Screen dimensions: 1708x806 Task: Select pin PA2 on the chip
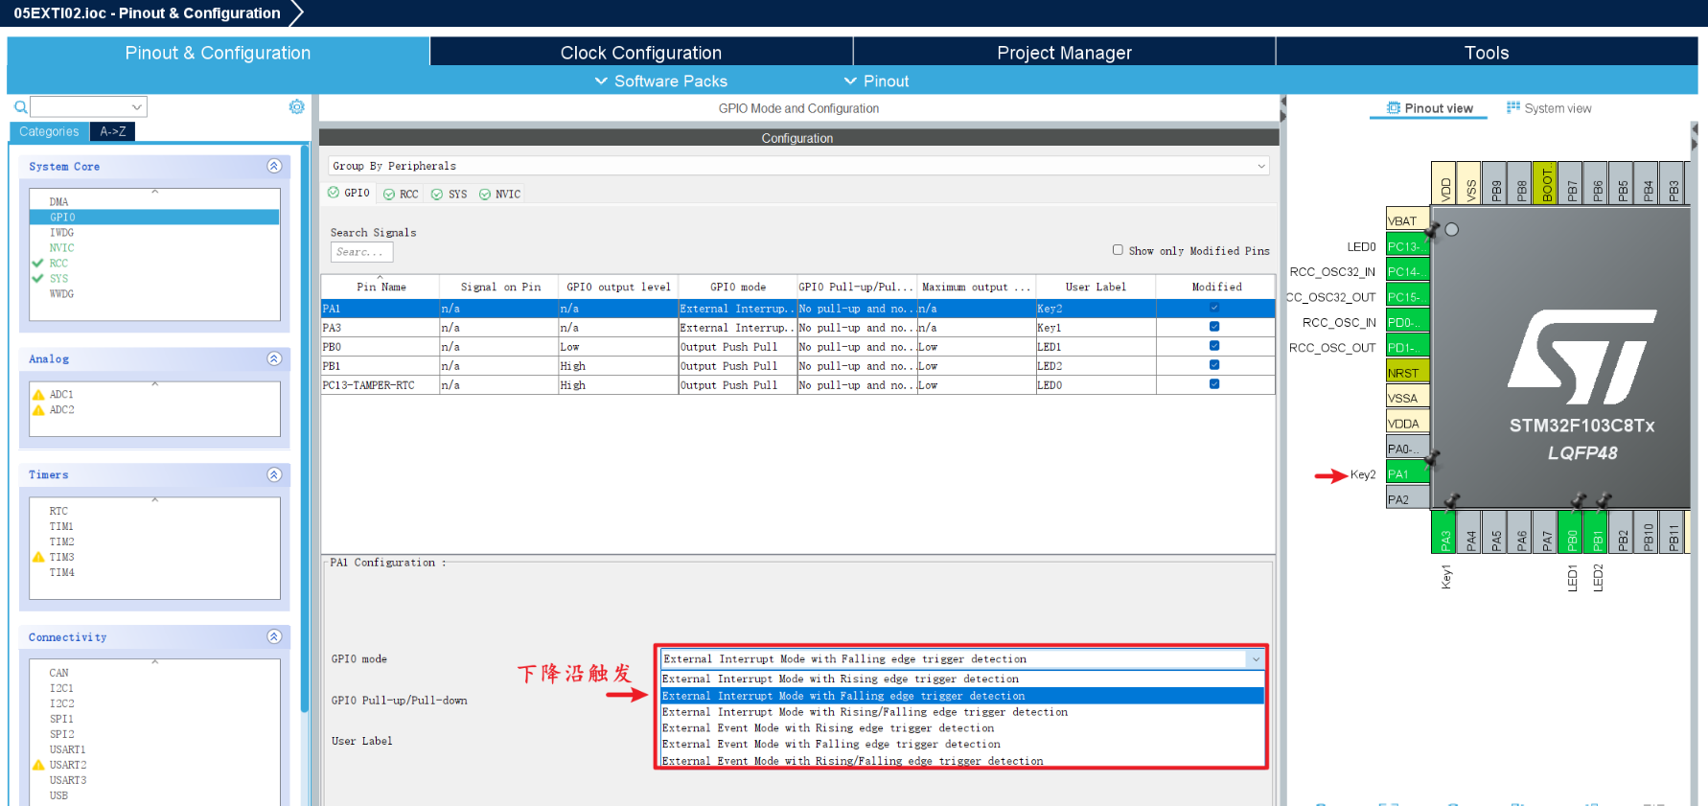point(1407,499)
